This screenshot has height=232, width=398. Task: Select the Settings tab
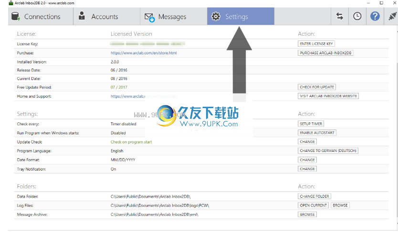click(x=241, y=17)
